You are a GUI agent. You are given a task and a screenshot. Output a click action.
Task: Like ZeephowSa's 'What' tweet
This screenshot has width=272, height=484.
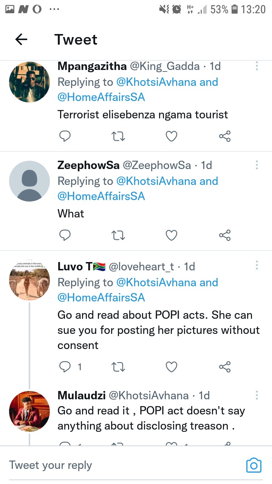172,236
